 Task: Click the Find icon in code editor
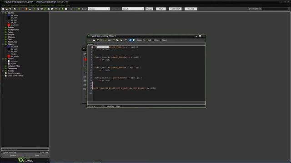pos(126,40)
